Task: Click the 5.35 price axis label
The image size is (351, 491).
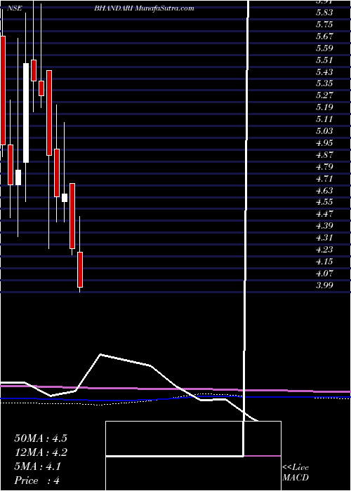Action: 324,83
